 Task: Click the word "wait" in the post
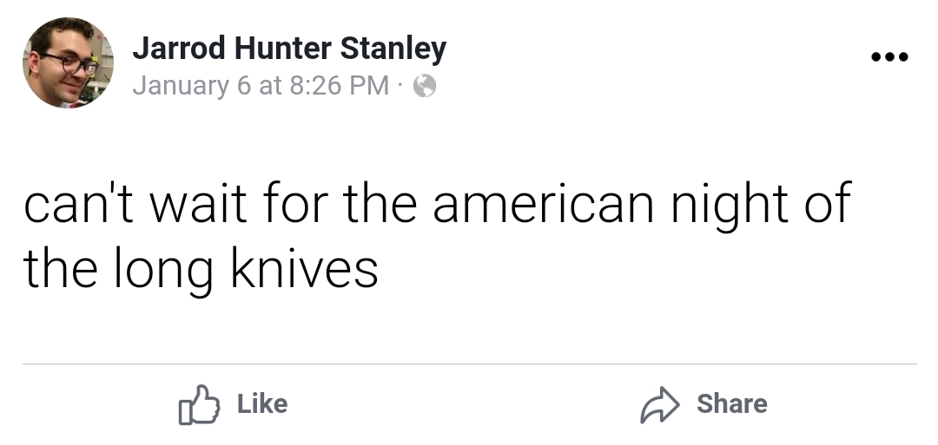pos(198,204)
